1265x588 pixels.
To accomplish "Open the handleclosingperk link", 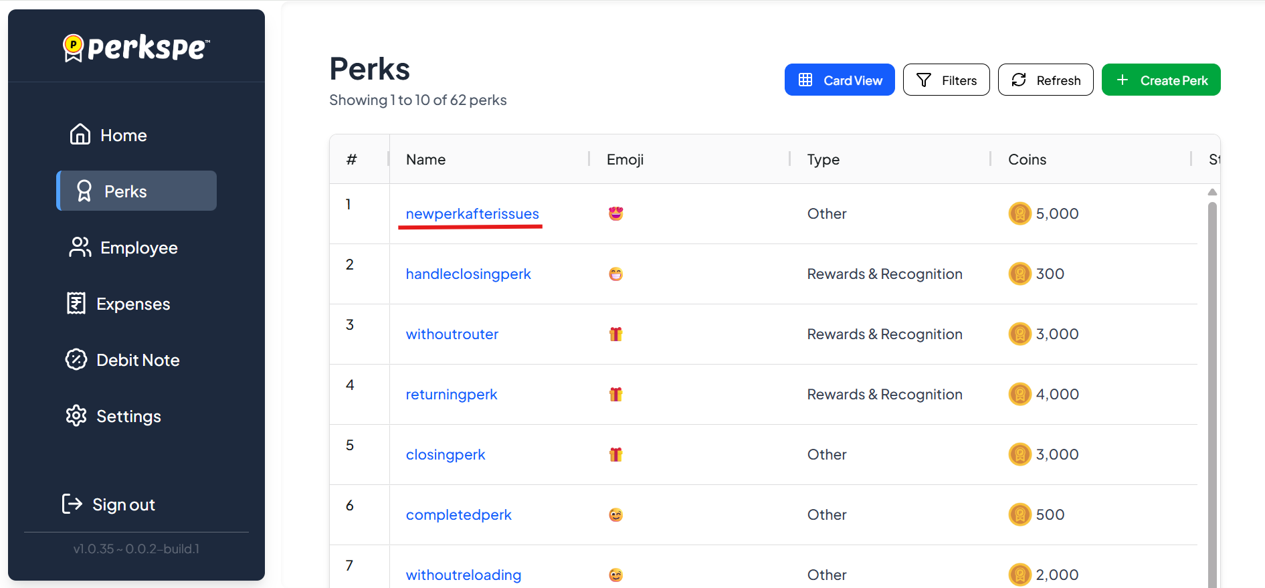I will 468,274.
